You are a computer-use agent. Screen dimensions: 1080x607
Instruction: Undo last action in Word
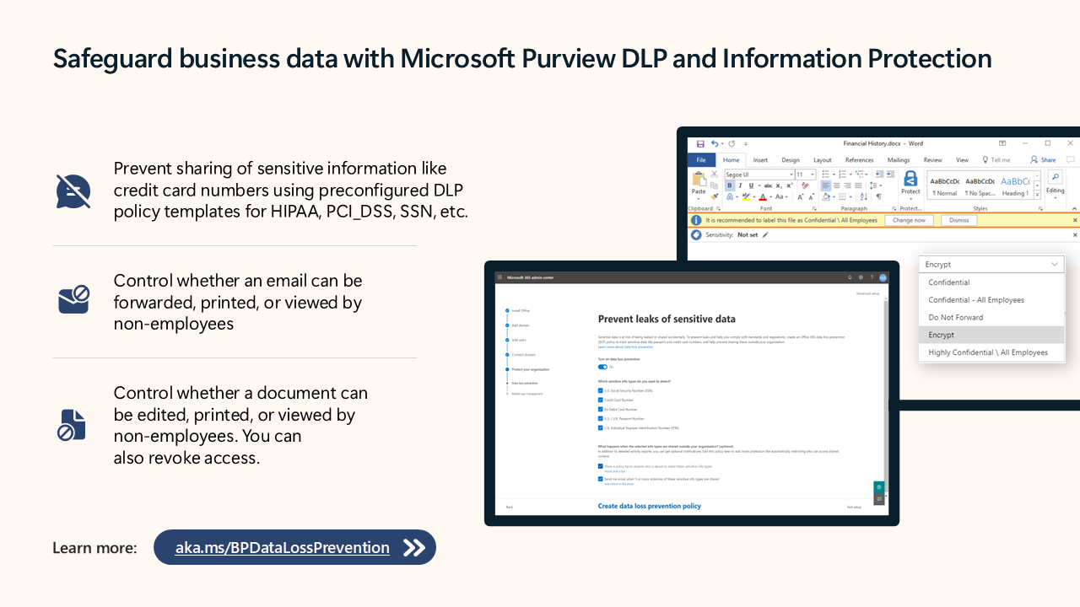[714, 143]
